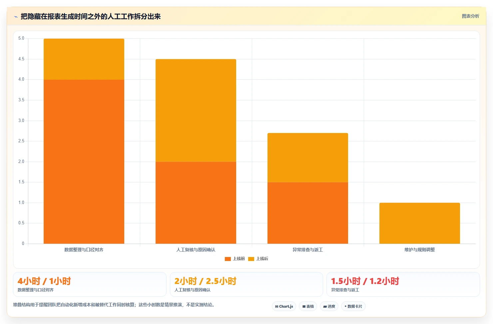The image size is (493, 324).
Task: Toggle the 上线前 legend color box
Action: [x=228, y=259]
